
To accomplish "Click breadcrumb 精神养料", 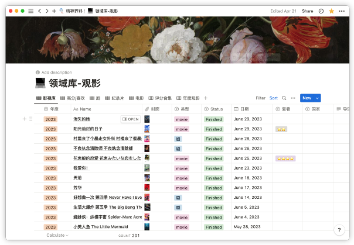I will point(72,11).
